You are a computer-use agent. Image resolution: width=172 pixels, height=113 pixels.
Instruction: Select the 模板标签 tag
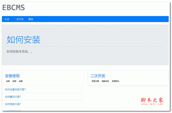tap(105, 81)
